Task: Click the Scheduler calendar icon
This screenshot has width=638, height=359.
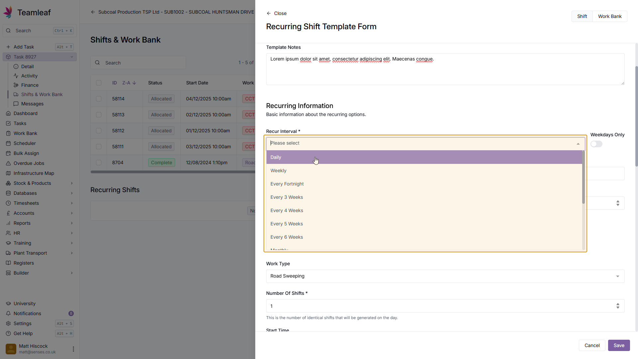Action: point(8,143)
